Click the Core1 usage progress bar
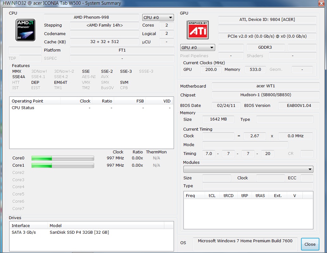 pos(62,165)
